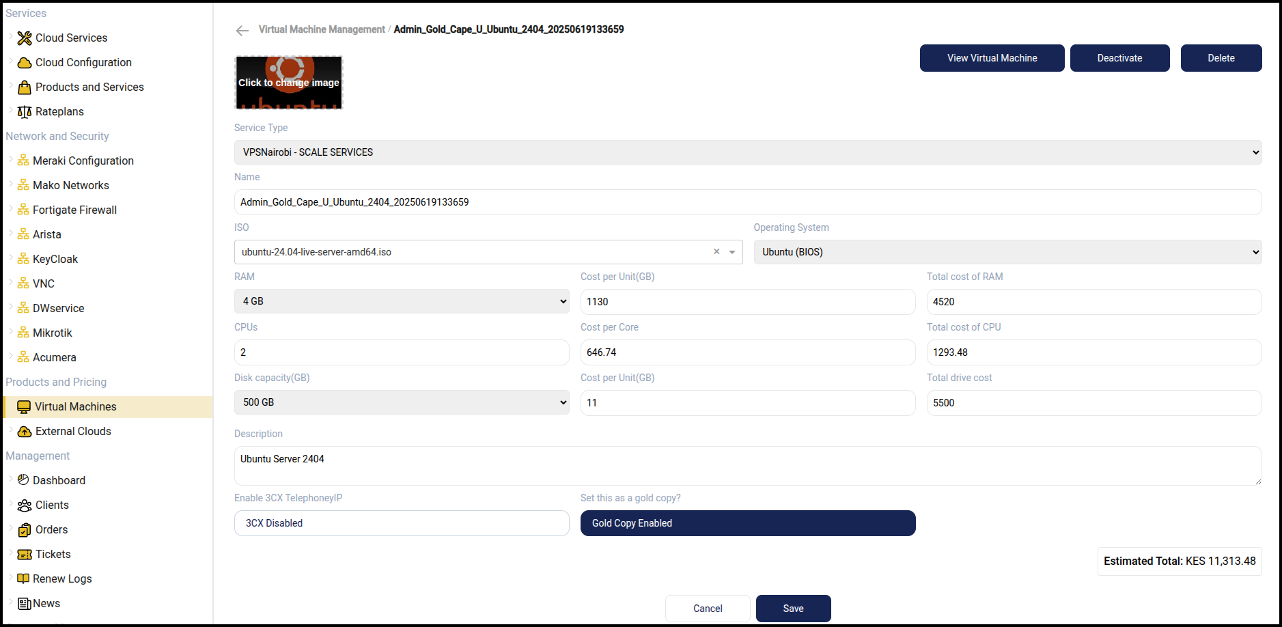Open the Operating System dropdown

click(1007, 252)
